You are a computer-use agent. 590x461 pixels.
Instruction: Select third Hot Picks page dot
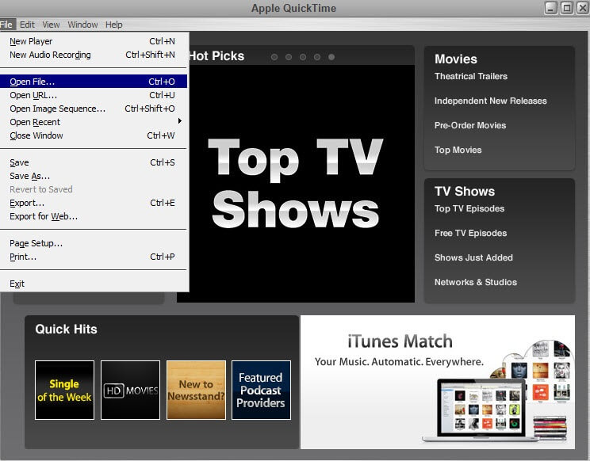tap(303, 57)
